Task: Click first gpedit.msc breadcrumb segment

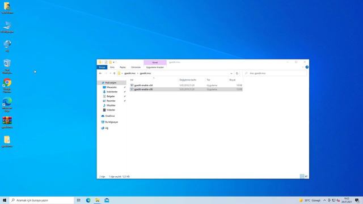Action: coord(130,73)
